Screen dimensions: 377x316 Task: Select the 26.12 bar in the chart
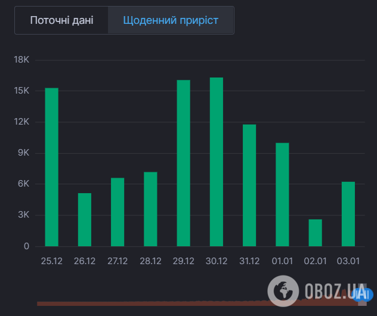[x=85, y=219]
